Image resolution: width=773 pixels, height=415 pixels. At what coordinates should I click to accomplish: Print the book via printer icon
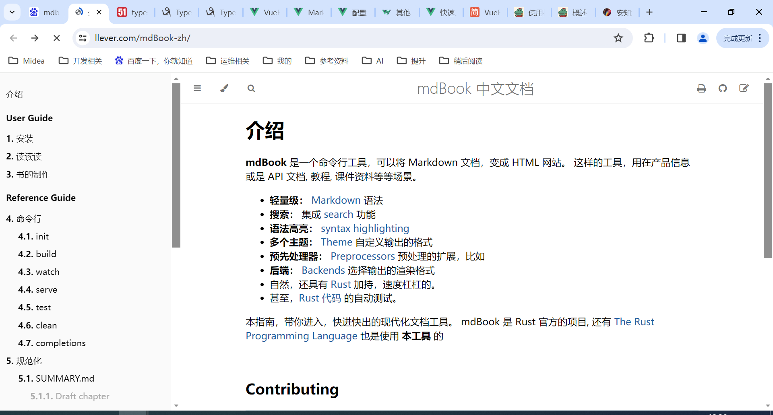point(701,88)
